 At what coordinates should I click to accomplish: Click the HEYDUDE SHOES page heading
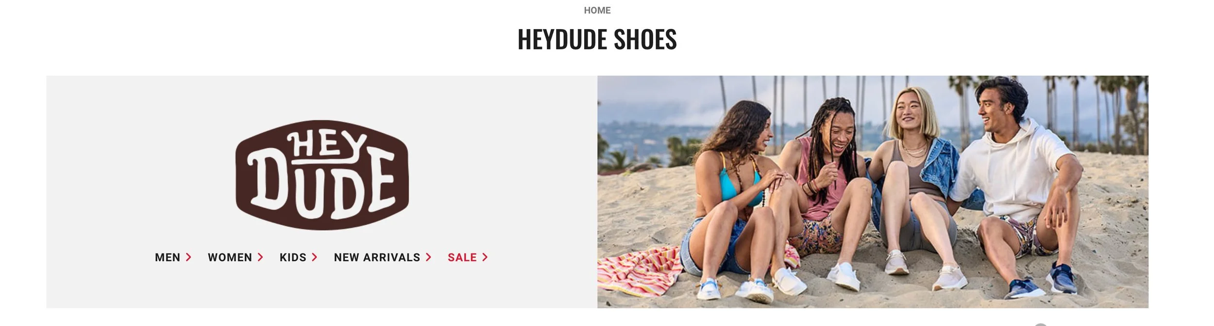(597, 39)
